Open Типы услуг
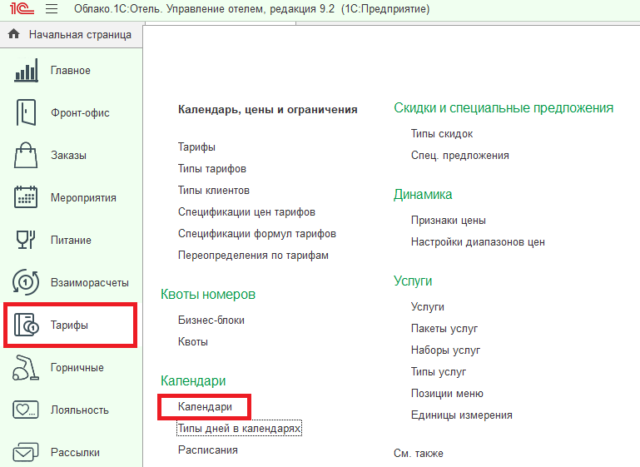The image size is (640, 467). [x=439, y=371]
